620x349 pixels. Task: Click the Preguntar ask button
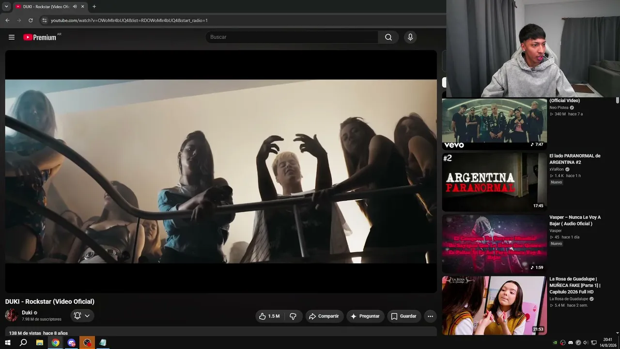(365, 316)
